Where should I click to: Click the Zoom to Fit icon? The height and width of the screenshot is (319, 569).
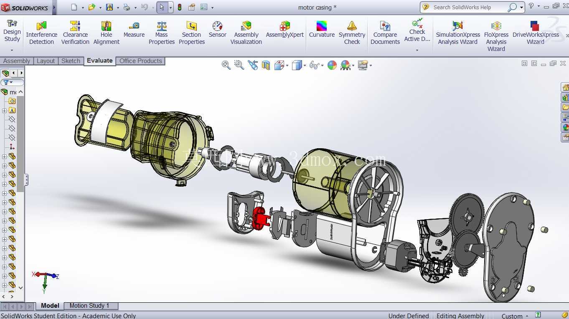[x=226, y=65]
